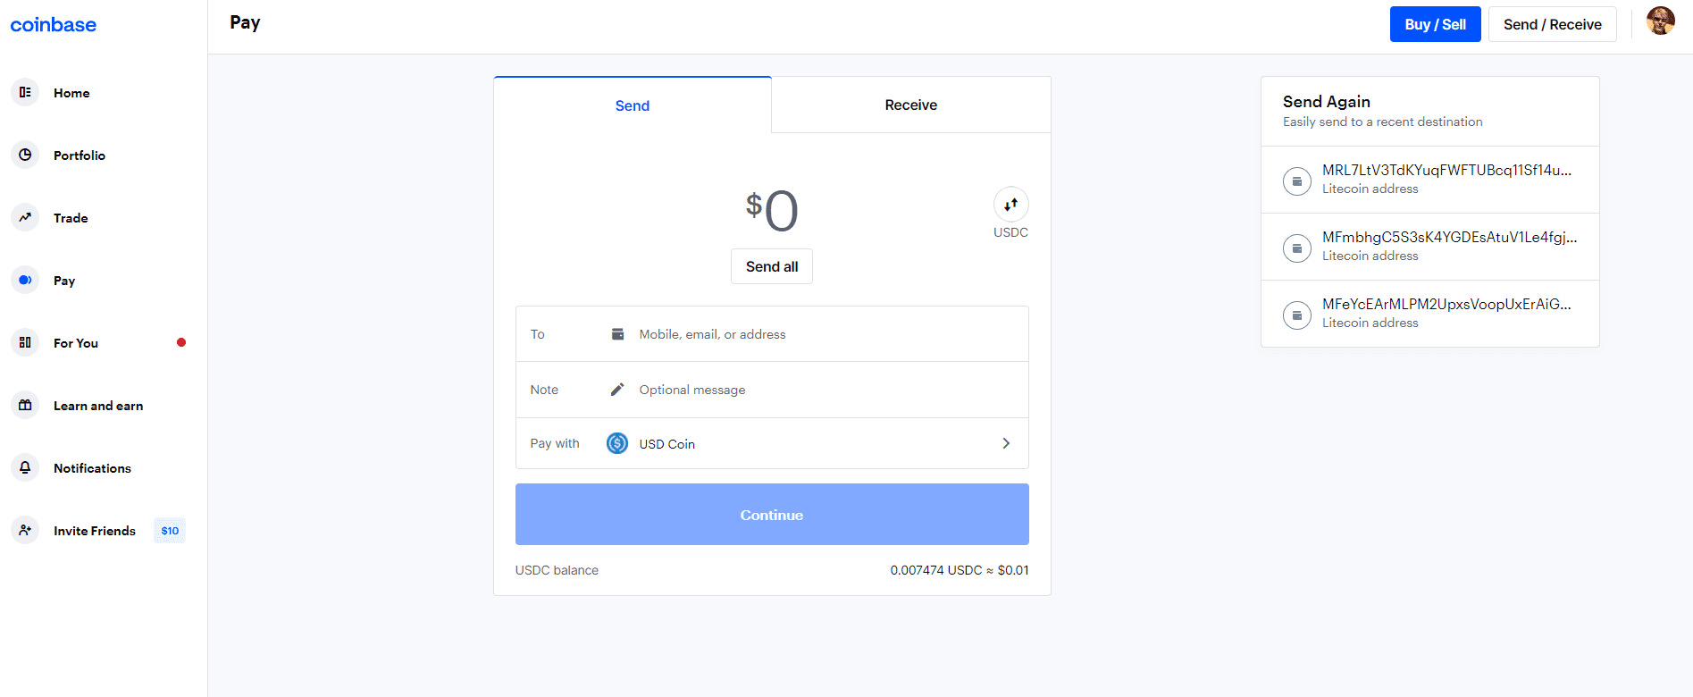Click the Trade arrow icon
1693x697 pixels.
[x=25, y=217]
